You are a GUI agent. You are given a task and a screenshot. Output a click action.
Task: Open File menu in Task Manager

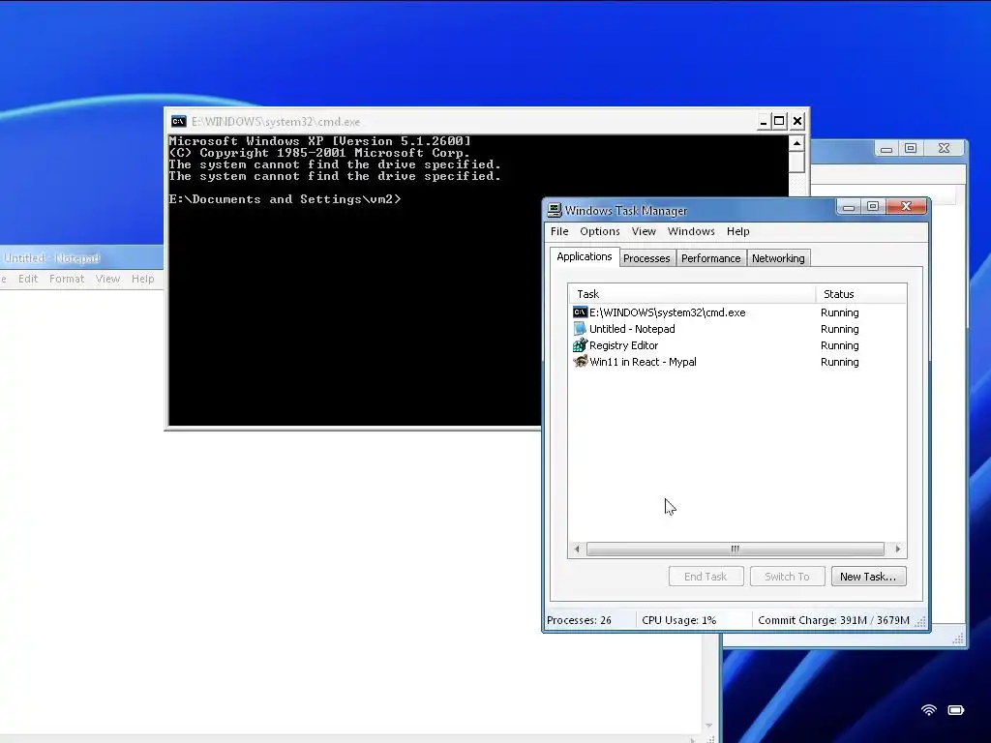559,231
